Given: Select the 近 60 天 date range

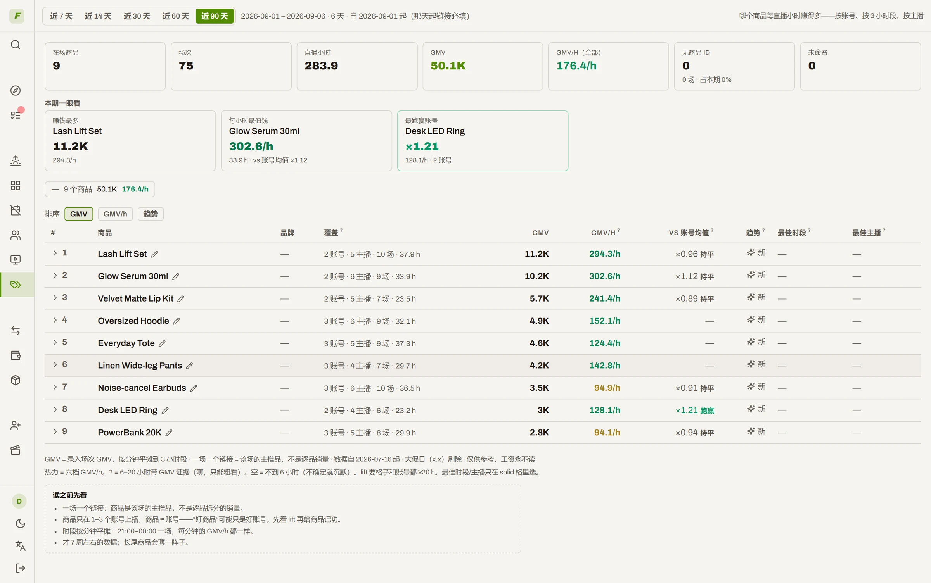Looking at the screenshot, I should 175,16.
